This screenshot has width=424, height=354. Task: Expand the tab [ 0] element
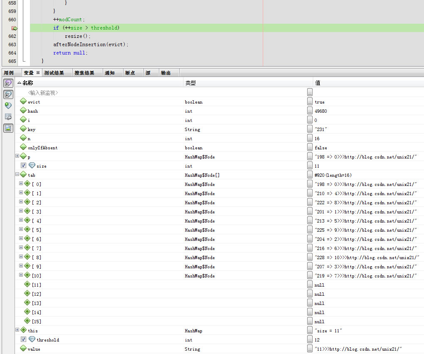[21, 183]
